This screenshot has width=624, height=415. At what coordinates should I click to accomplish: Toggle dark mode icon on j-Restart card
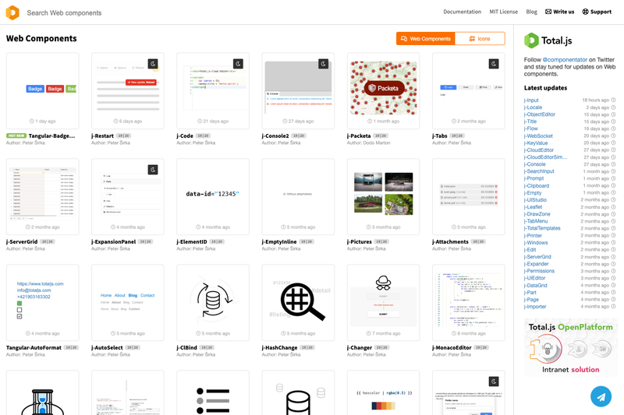point(153,64)
